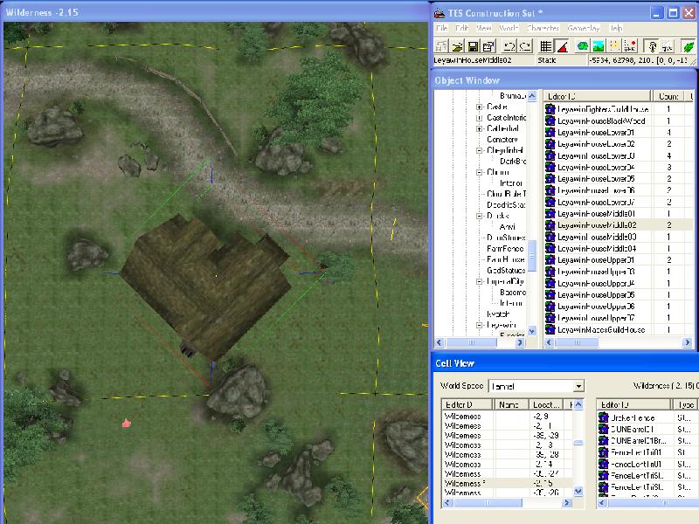
Task: Click the icon beside LeyawiinHouseMiddle01
Action: pyautogui.click(x=550, y=213)
